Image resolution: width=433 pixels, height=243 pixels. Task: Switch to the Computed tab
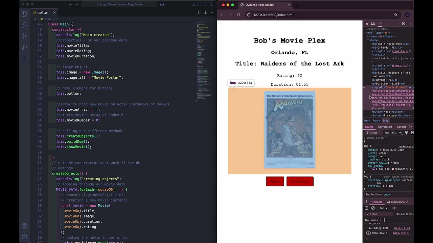click(x=385, y=127)
